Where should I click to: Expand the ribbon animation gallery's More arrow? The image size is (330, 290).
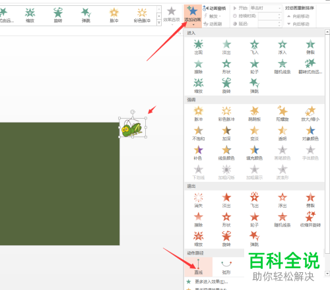[x=159, y=22]
